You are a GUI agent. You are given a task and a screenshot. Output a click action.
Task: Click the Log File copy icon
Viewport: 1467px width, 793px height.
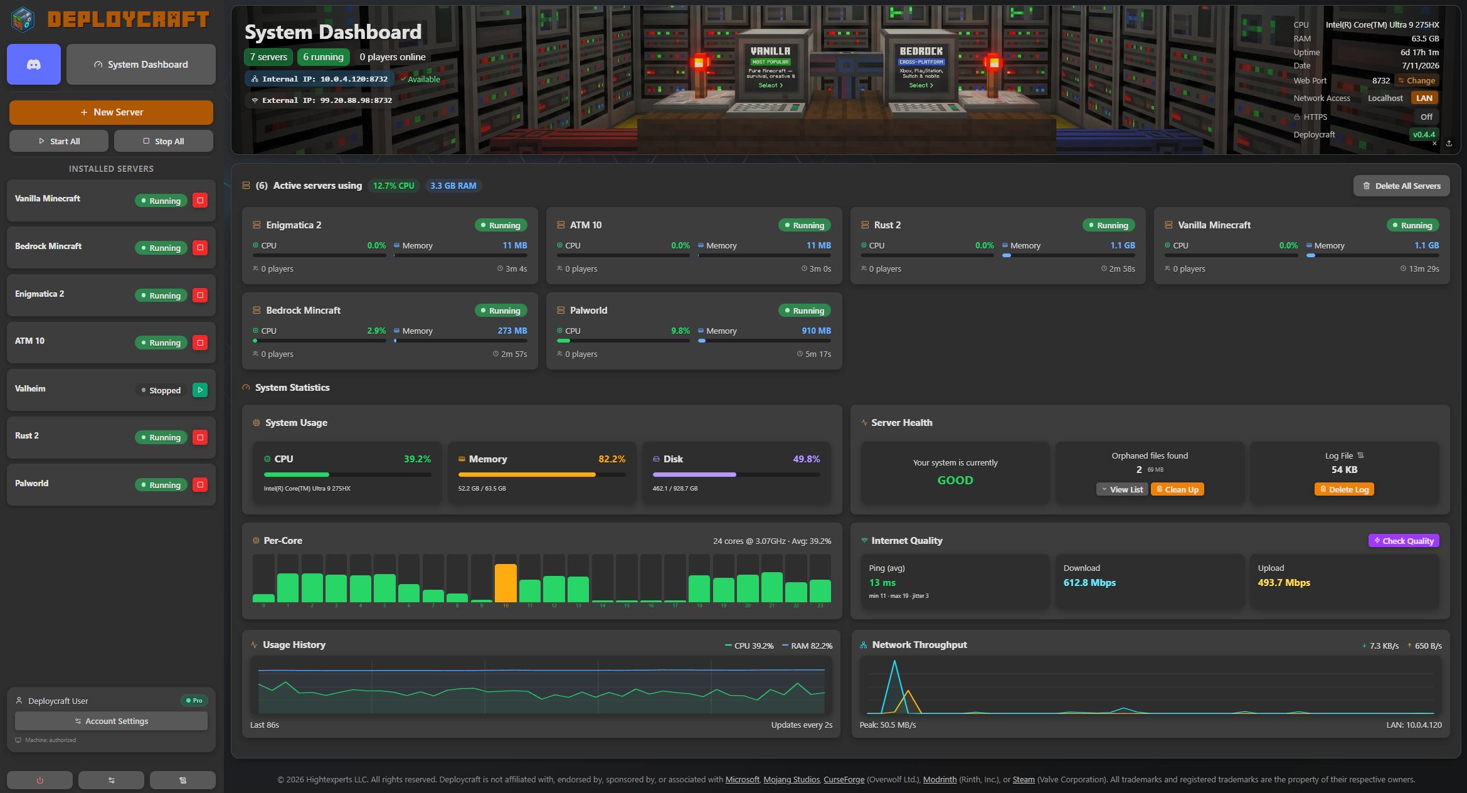[1360, 455]
